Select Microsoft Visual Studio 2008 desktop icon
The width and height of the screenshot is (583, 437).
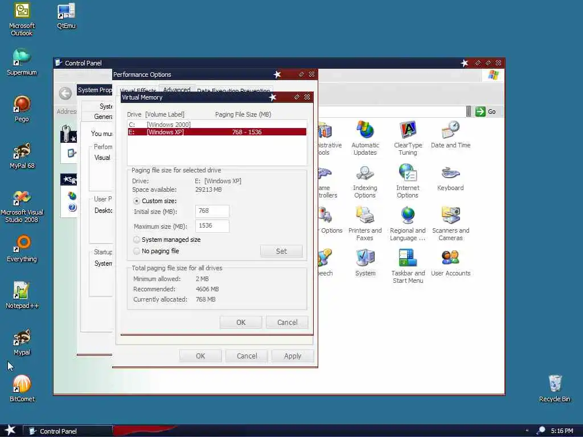22,206
